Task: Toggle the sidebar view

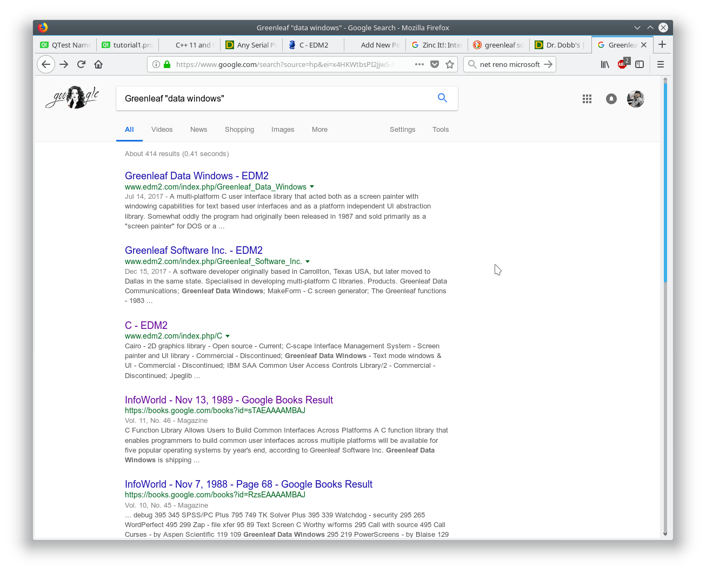Action: click(640, 64)
